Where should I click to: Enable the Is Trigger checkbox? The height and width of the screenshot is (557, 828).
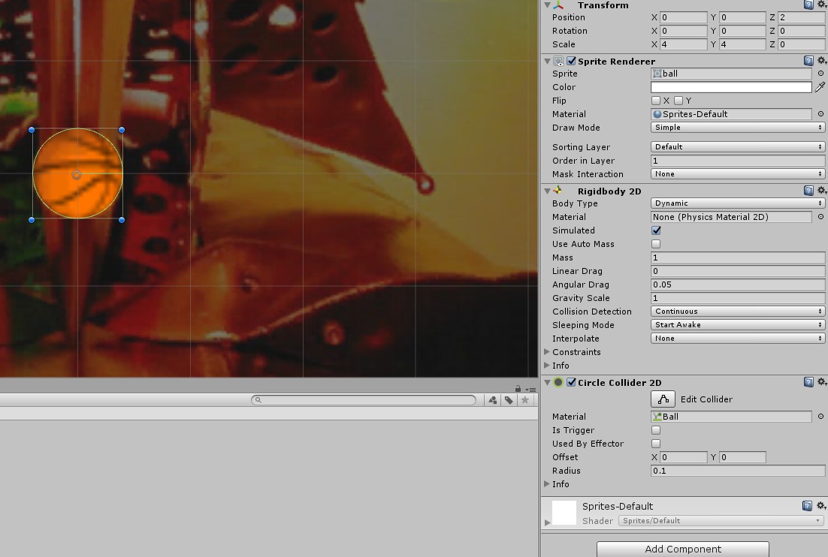[656, 430]
